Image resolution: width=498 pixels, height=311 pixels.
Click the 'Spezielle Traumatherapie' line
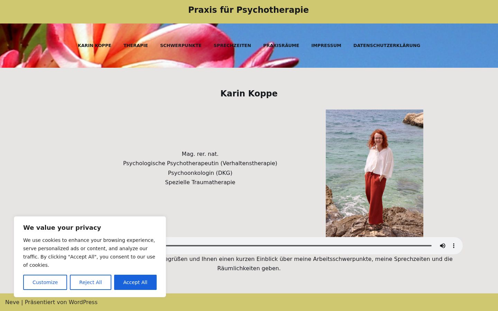click(200, 182)
